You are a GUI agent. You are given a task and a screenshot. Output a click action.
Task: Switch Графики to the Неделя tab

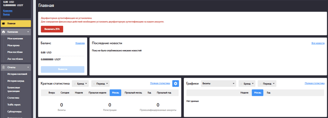tap(244, 93)
